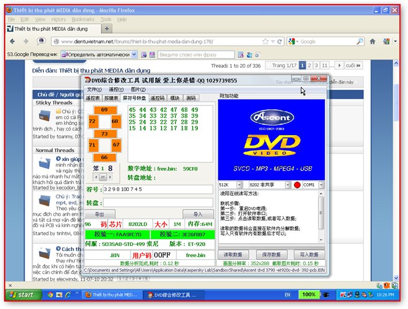Click right stepper arrow under 第1 8

pyautogui.click(x=111, y=177)
